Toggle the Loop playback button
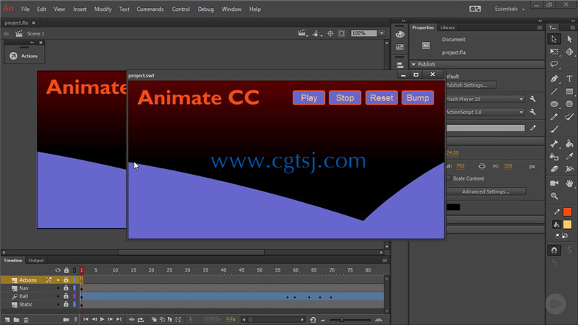 tap(141, 319)
